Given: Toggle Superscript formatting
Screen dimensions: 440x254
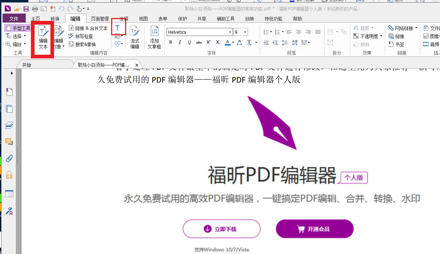Looking at the screenshot, I should click(x=209, y=42).
